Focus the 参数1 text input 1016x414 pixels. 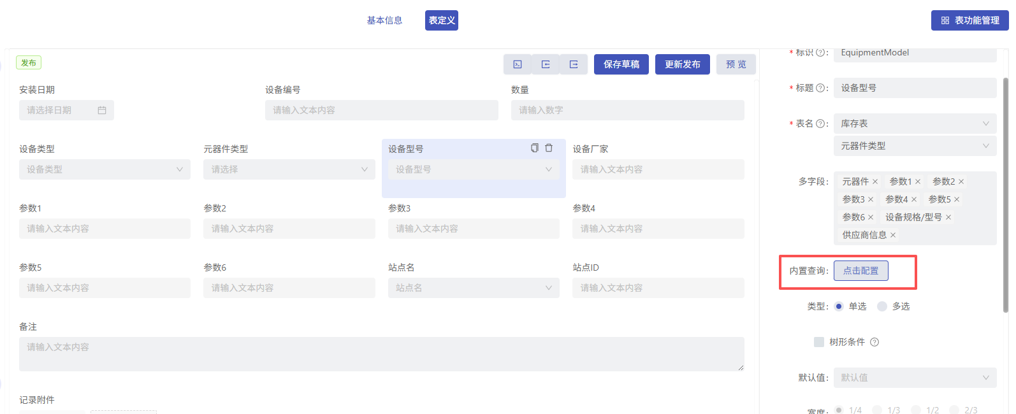point(105,229)
